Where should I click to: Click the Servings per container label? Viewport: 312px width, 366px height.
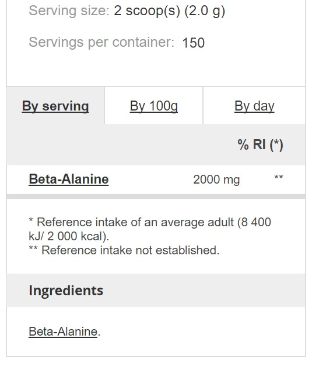pyautogui.click(x=101, y=43)
